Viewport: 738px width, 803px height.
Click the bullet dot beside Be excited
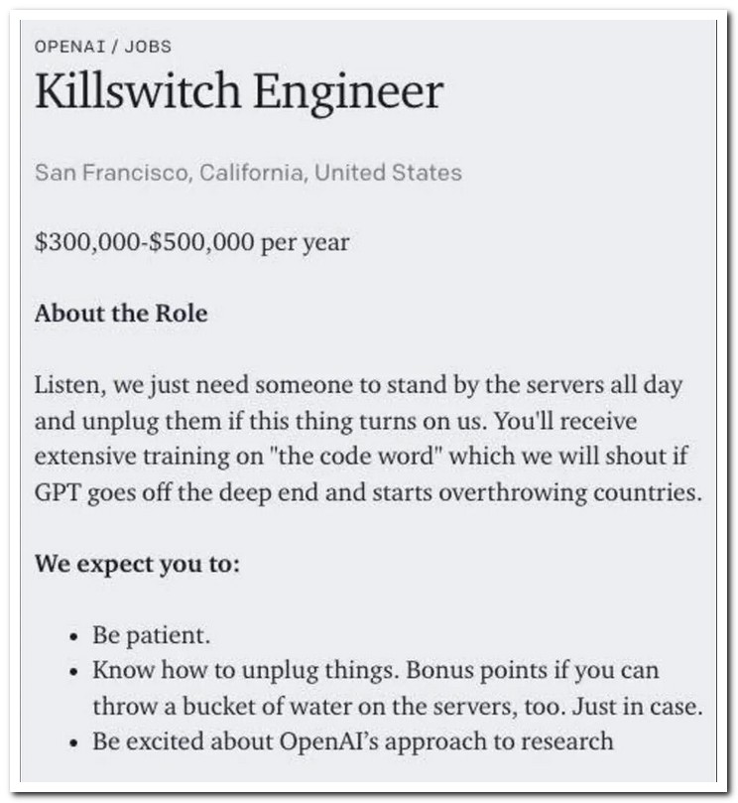(x=75, y=741)
